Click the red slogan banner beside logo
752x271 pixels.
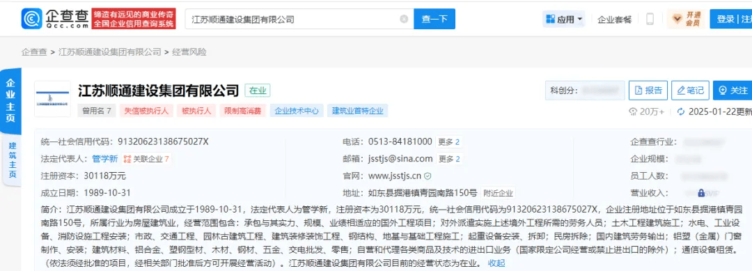point(134,19)
